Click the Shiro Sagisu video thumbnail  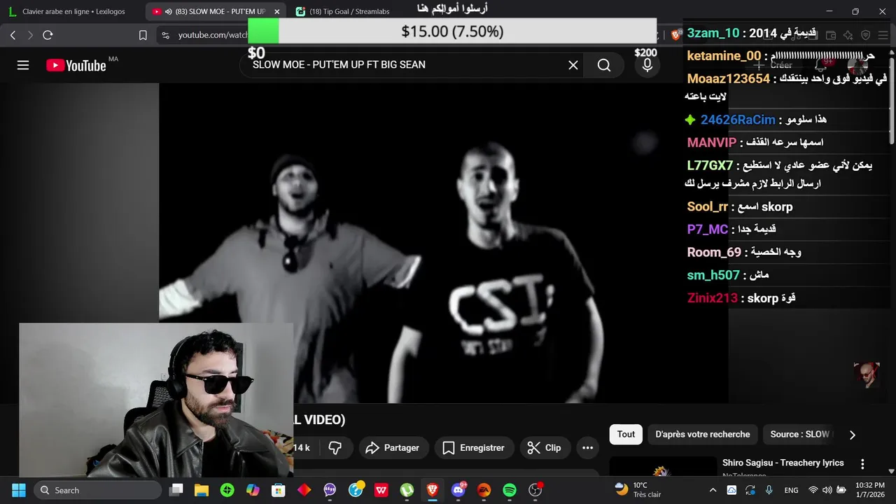[662, 467]
